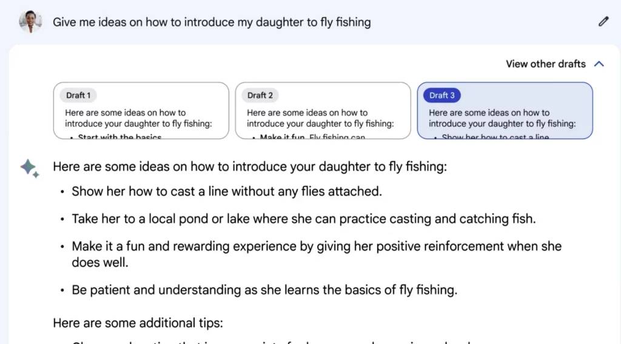This screenshot has height=344, width=621.
Task: Click the 'Here are some additional tips' line
Action: [138, 323]
